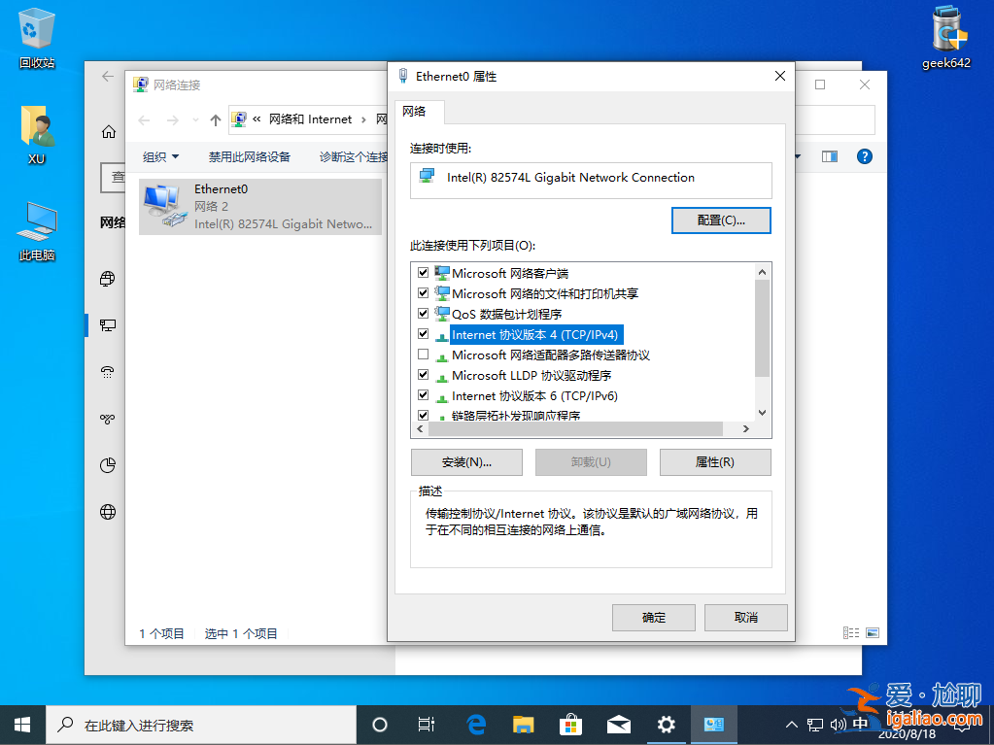Click the 安装(N) button
This screenshot has width=994, height=745.
tap(466, 461)
